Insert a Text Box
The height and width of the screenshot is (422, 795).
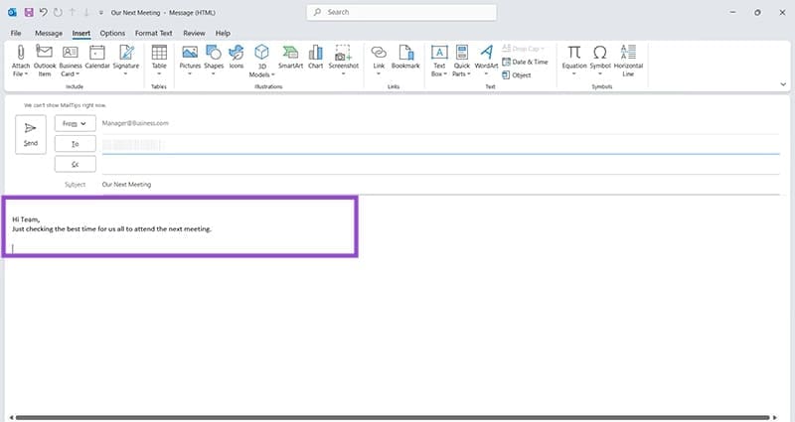click(x=439, y=61)
